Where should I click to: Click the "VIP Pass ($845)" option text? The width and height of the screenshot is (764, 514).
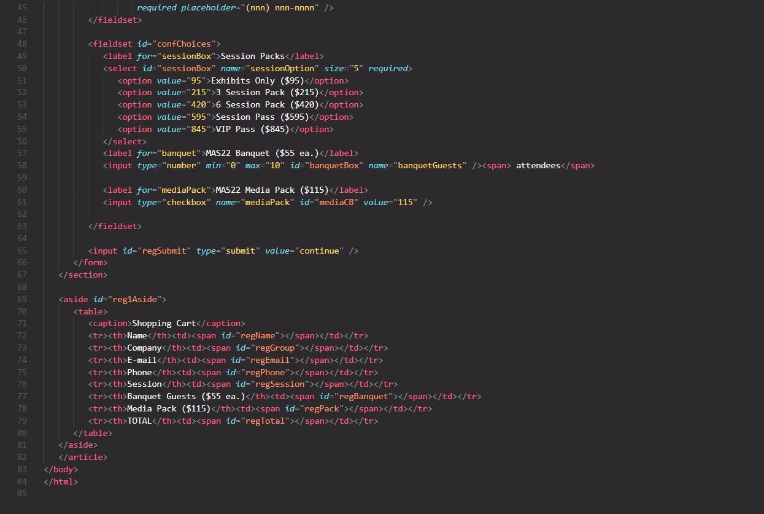(253, 129)
